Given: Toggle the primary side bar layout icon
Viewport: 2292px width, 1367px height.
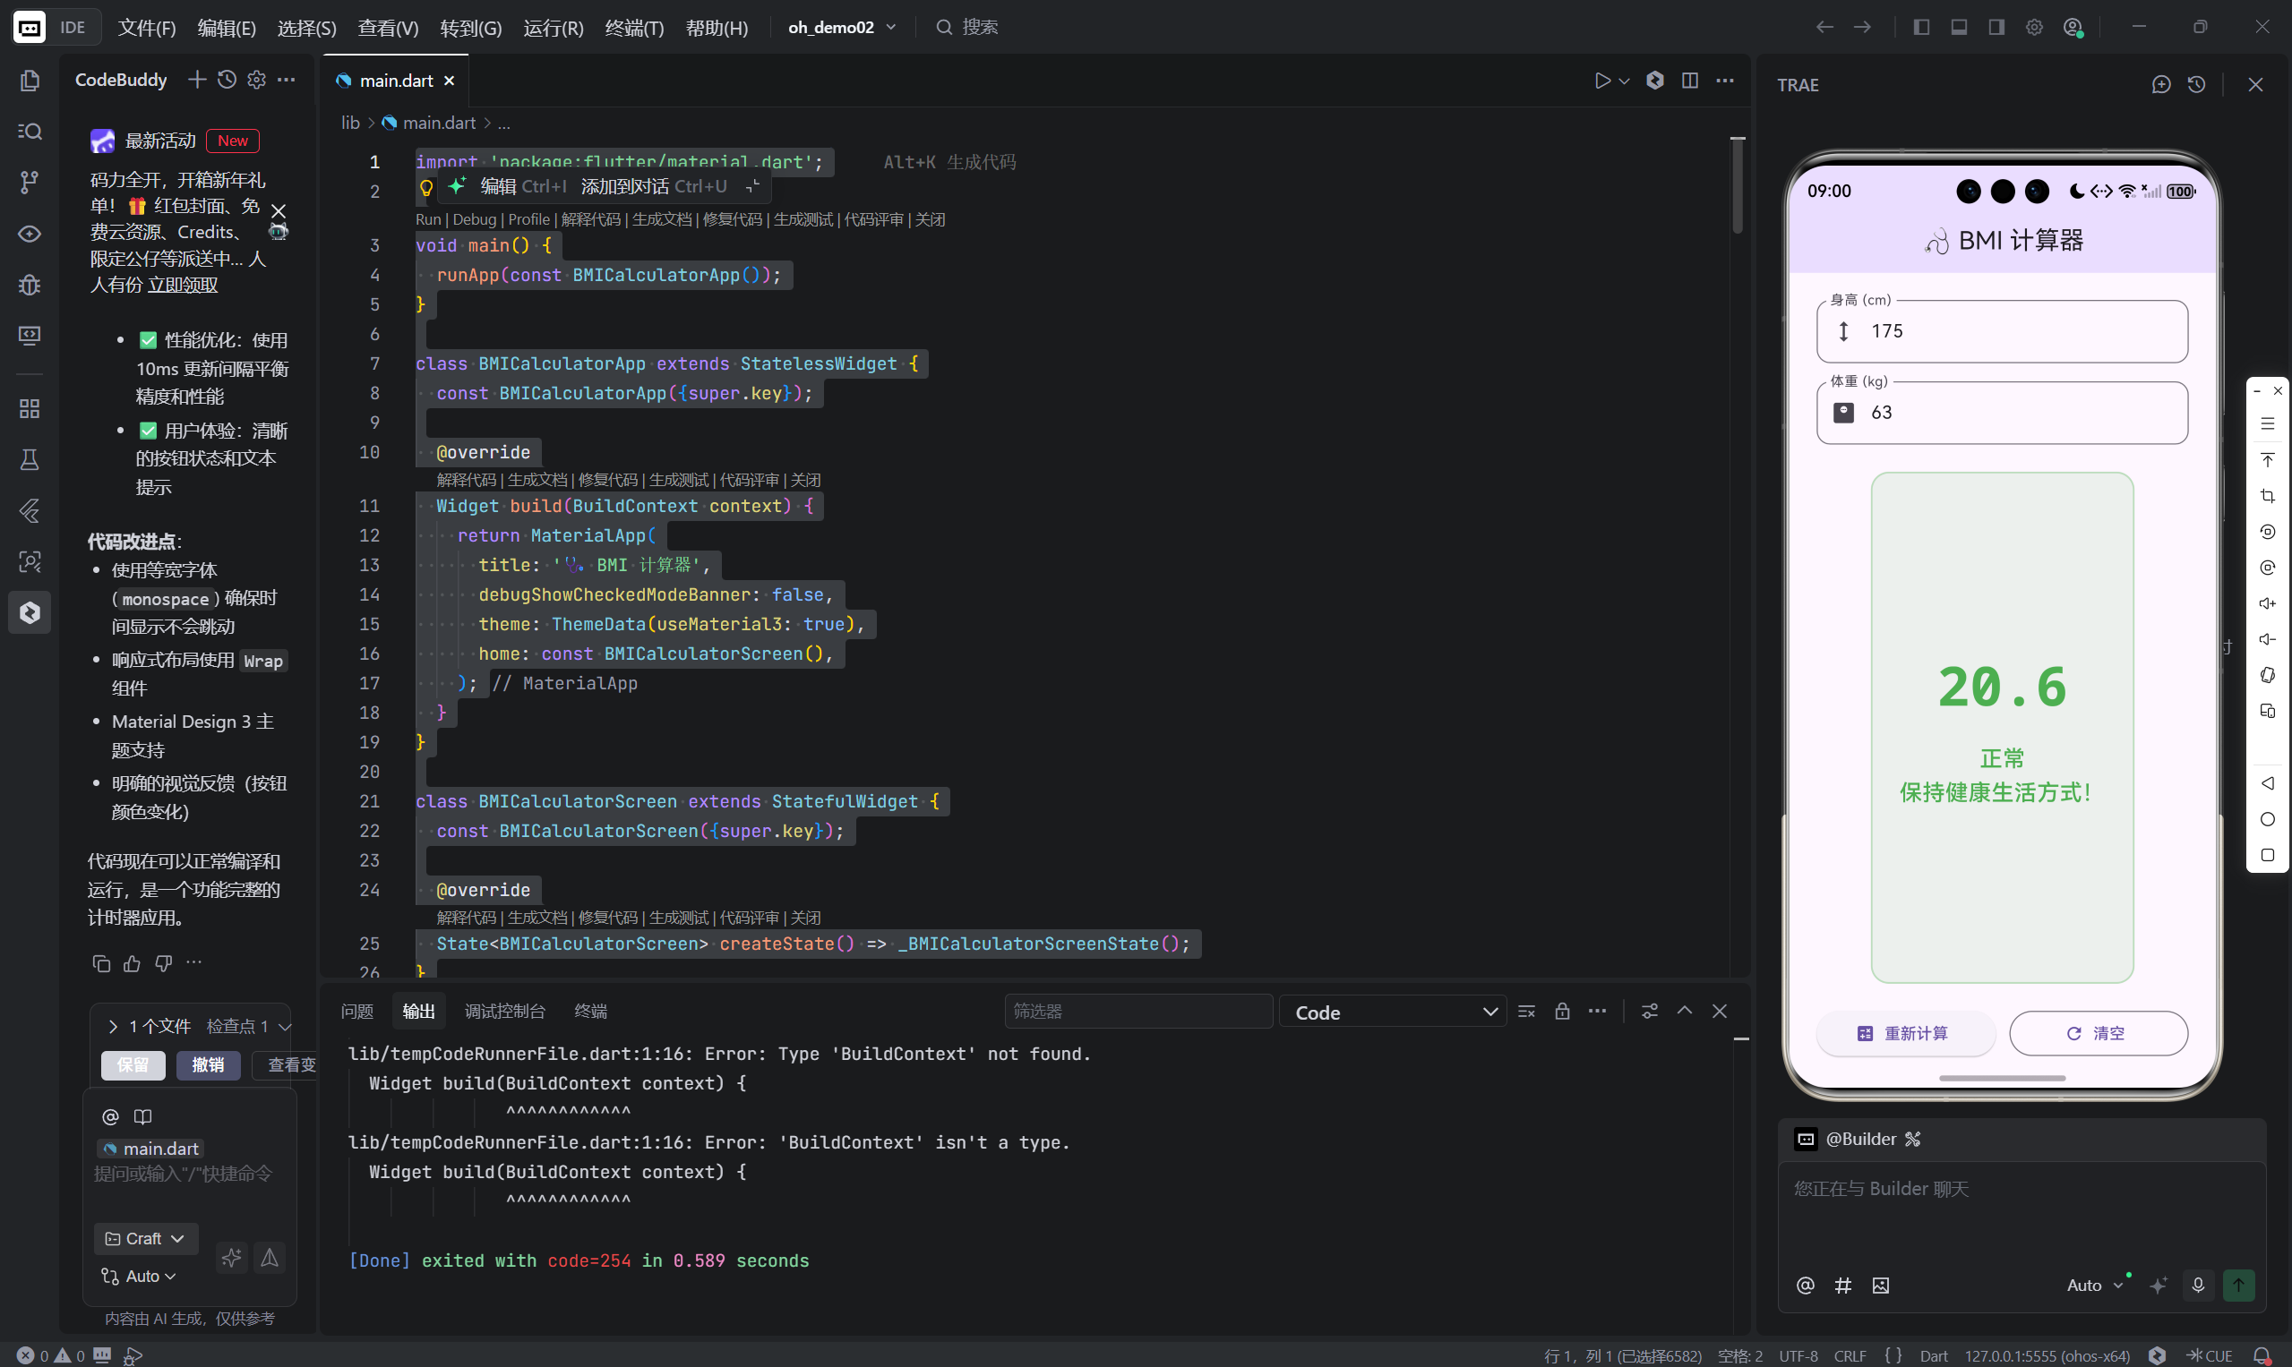Looking at the screenshot, I should point(1921,28).
